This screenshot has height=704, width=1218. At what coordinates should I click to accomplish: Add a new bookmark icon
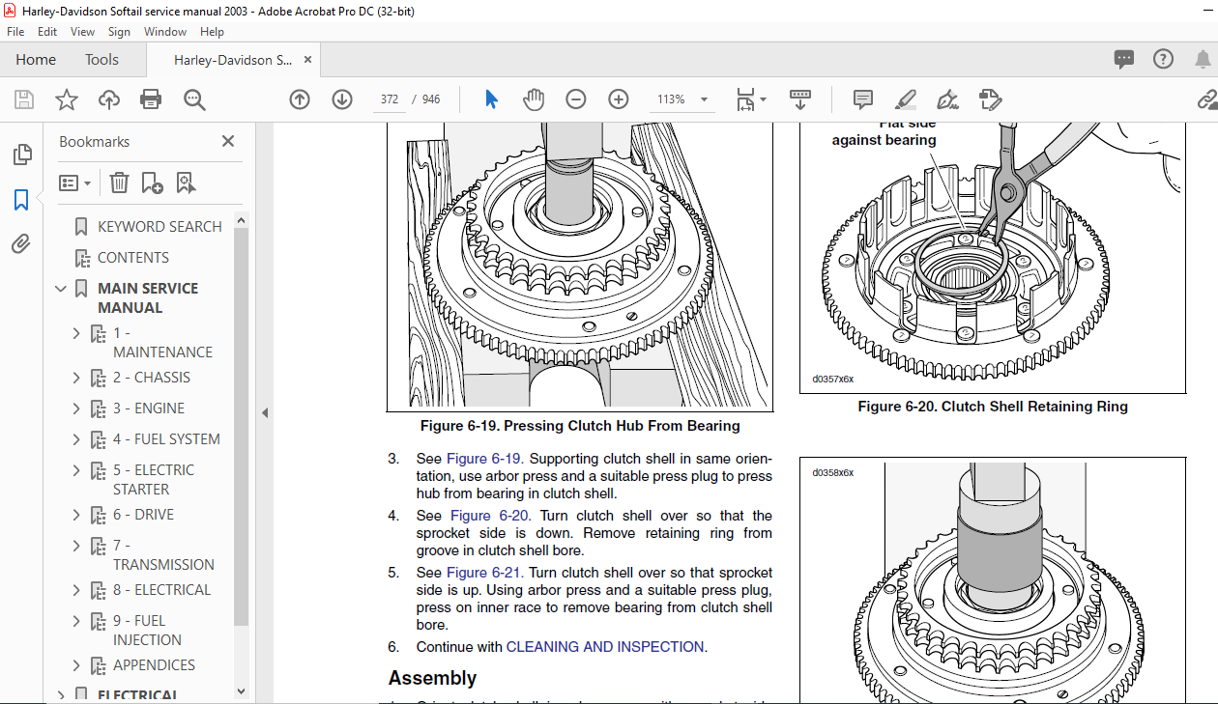152,183
